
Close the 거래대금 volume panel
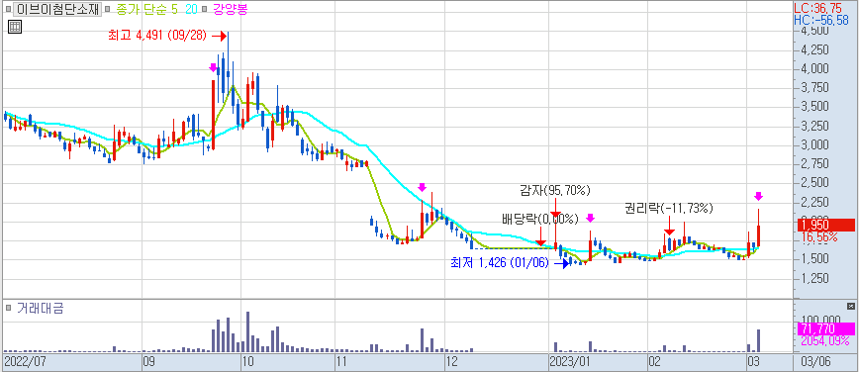tap(850, 306)
